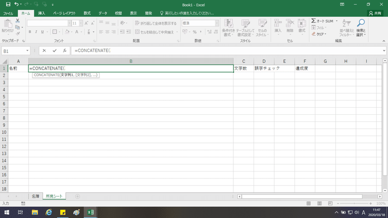388x218 pixels.
Task: Increase font size with large A icon
Action: (86, 23)
